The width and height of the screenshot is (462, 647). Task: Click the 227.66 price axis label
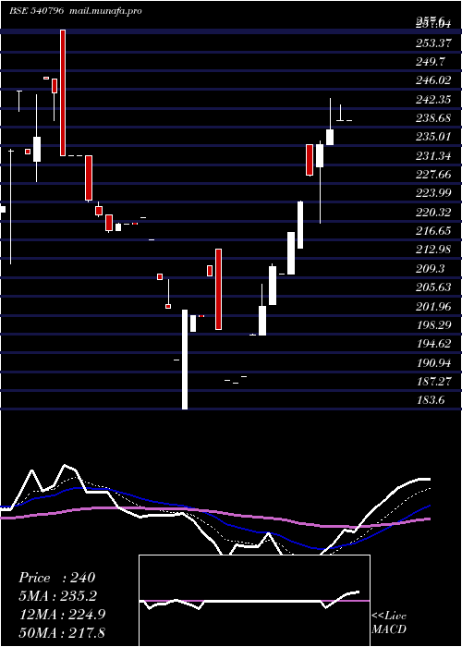(433, 175)
